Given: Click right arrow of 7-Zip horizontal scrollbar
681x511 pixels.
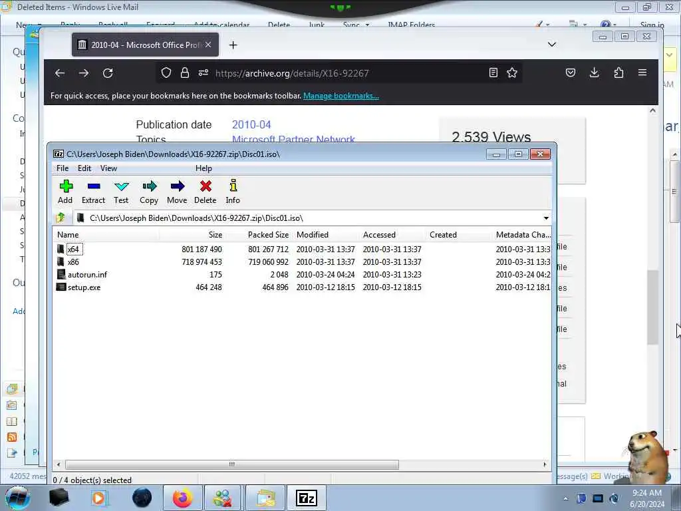Looking at the screenshot, I should (x=545, y=464).
